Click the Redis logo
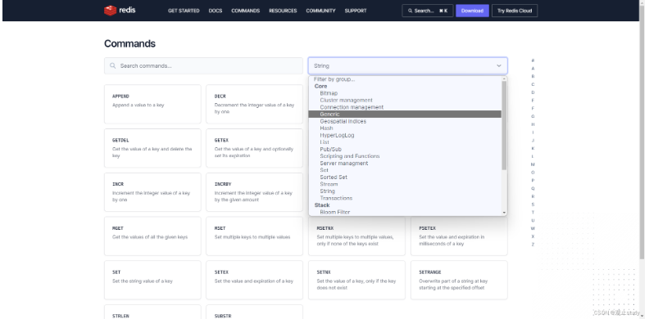 [x=120, y=11]
